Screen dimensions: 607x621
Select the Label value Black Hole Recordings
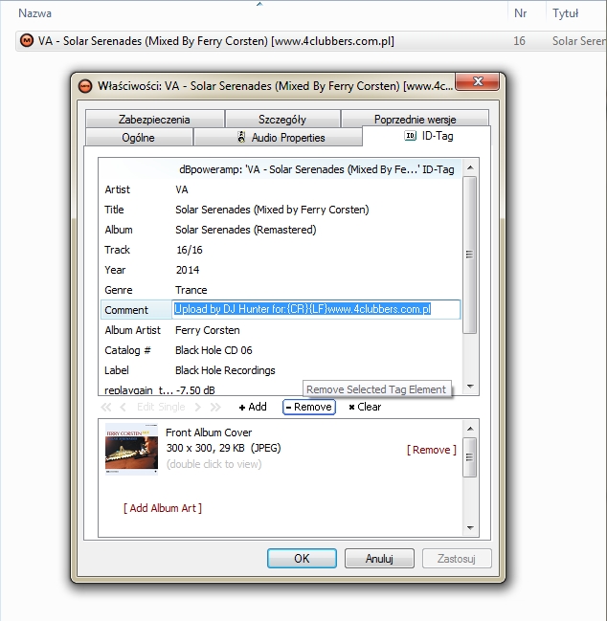[x=225, y=370]
